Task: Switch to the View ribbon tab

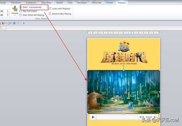Action: 70,3
